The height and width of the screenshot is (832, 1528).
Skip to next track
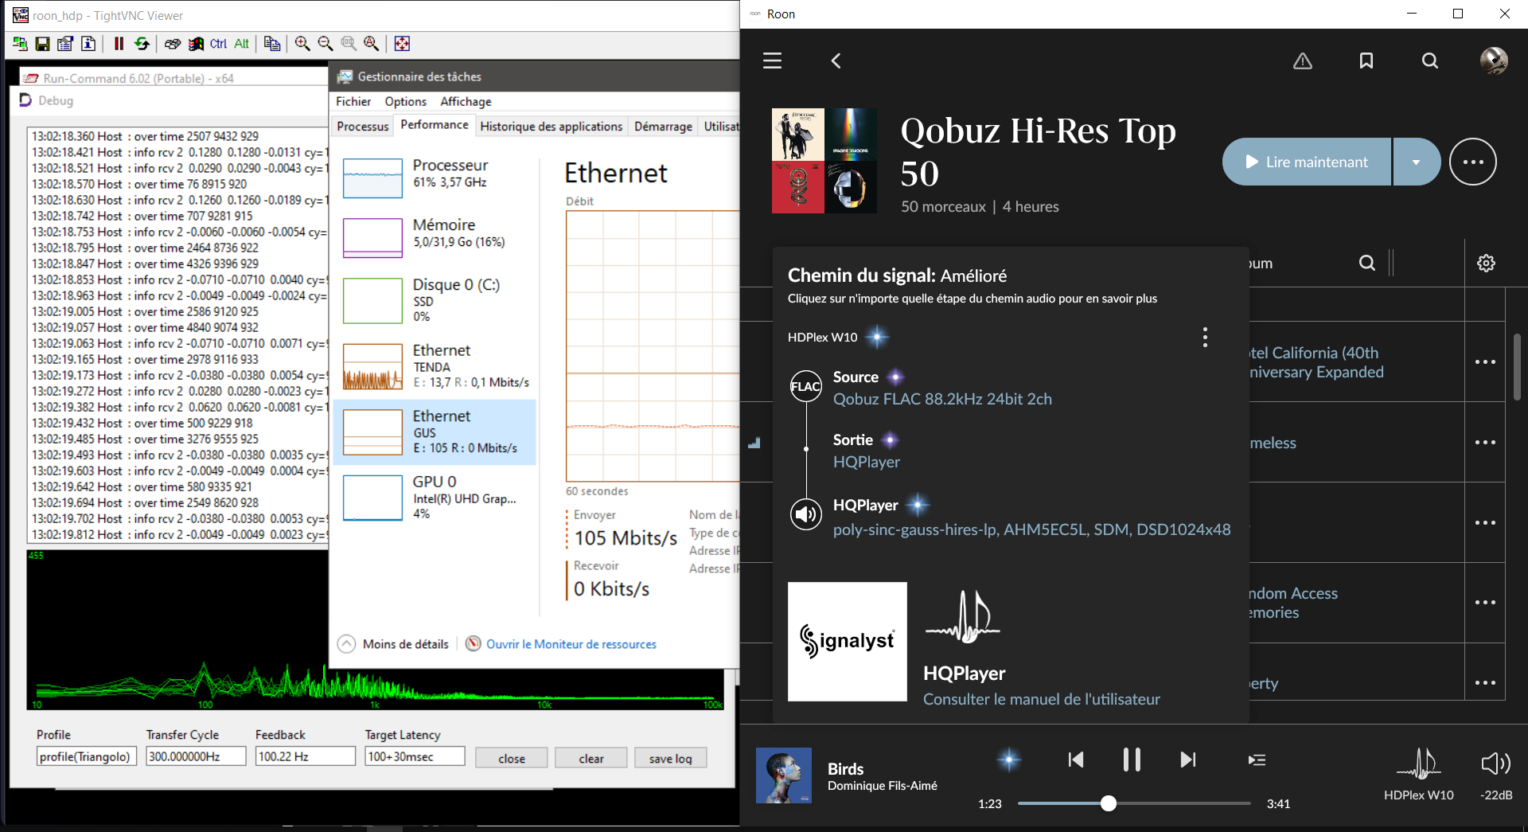[1187, 760]
